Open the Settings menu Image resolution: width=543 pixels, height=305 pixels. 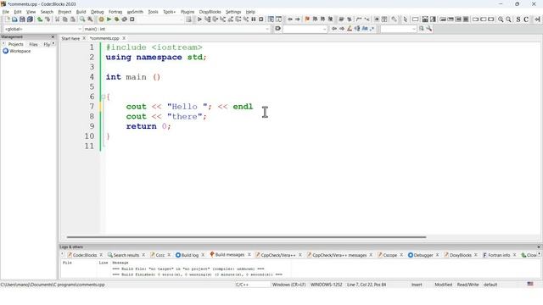pos(233,12)
